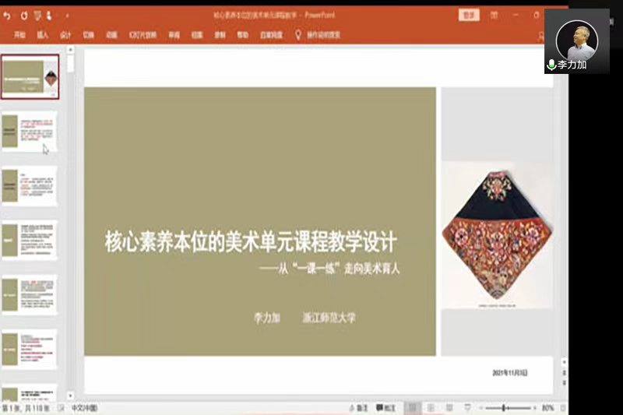Click the Redo/Repeat icon in the title bar
The image size is (623, 415).
click(x=25, y=15)
